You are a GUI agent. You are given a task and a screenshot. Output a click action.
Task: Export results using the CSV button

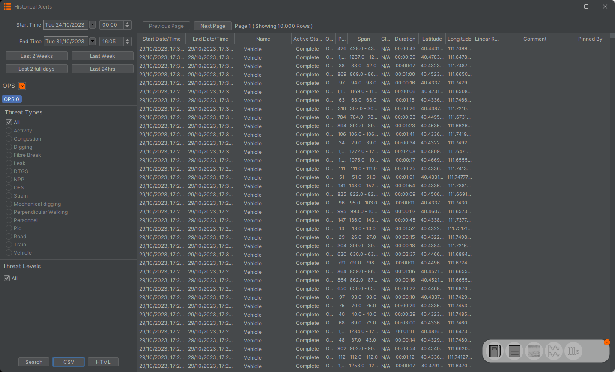pos(69,362)
